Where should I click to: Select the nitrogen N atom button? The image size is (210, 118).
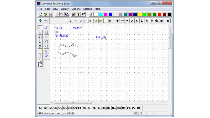point(76,20)
